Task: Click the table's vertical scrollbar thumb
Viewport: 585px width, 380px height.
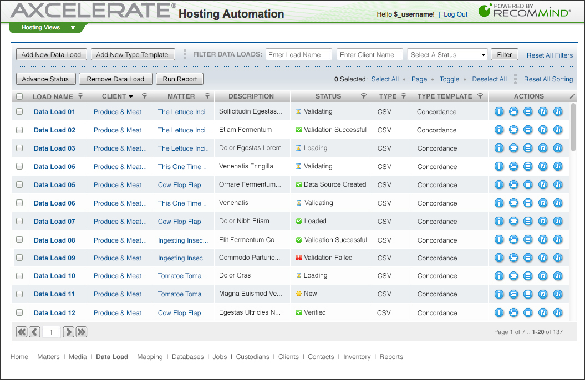Action: (573, 127)
